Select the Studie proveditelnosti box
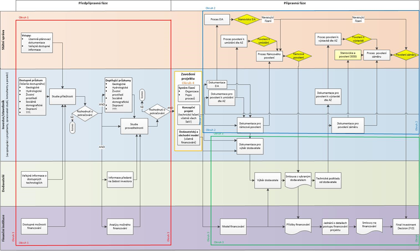Screen dimensions: 420x251 click(134, 126)
